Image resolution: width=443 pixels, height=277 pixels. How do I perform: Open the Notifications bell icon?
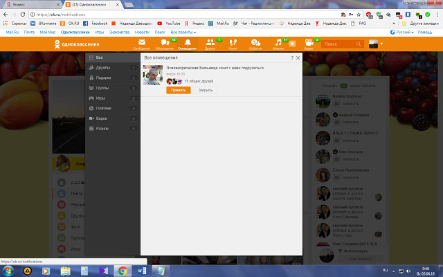(188, 43)
